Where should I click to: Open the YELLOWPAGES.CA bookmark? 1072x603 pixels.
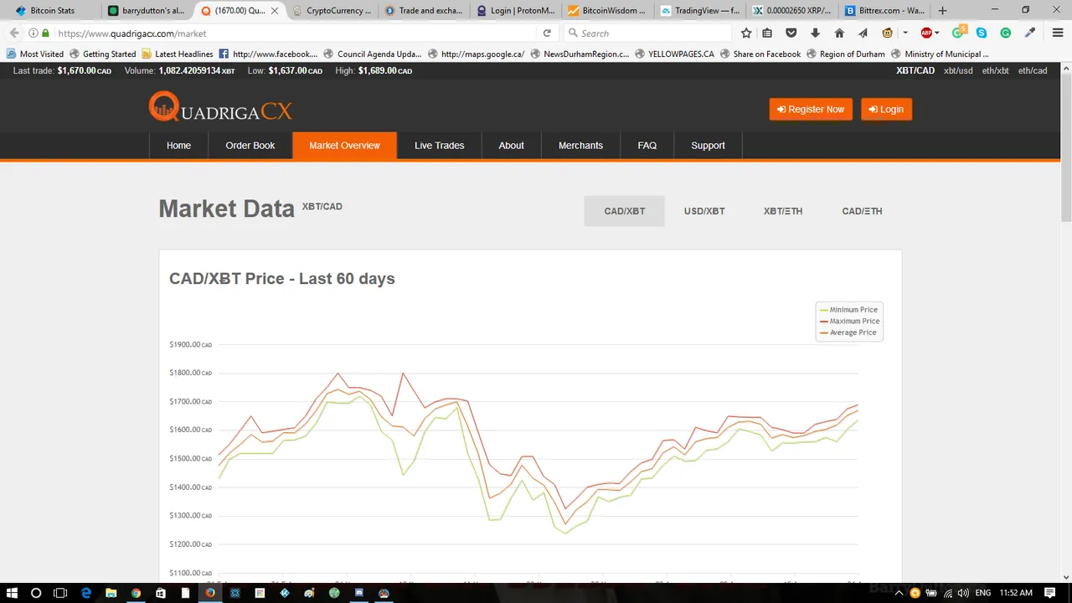(x=674, y=54)
